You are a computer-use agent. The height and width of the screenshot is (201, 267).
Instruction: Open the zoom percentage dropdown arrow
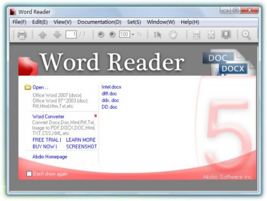coord(133,34)
